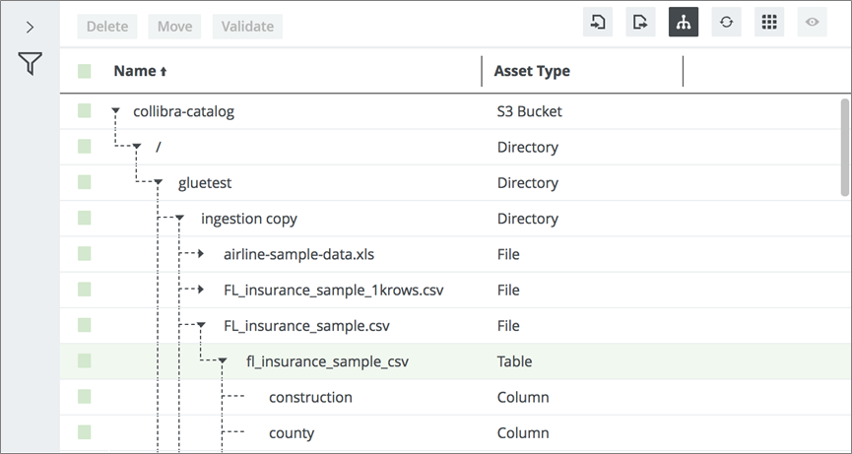Expand the airline-sample-data.xls node

pyautogui.click(x=201, y=254)
